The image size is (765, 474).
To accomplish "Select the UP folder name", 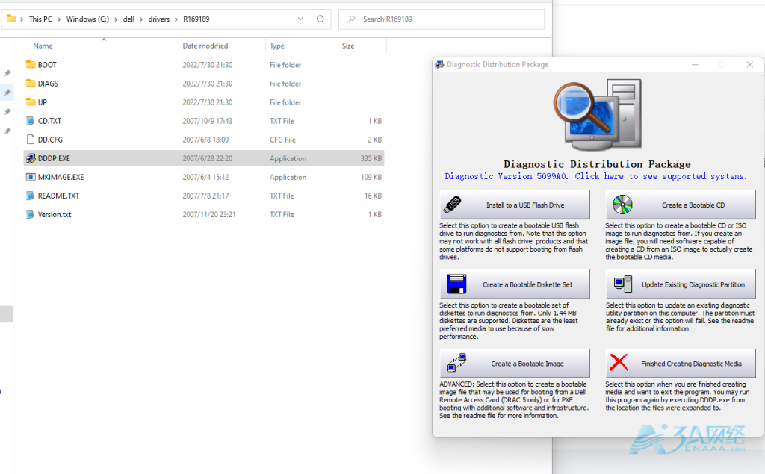I will pos(43,102).
